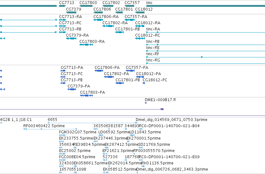Screen dimensions: 265x174
Task: Click the tinc gene bar
Action: coord(206,6)
